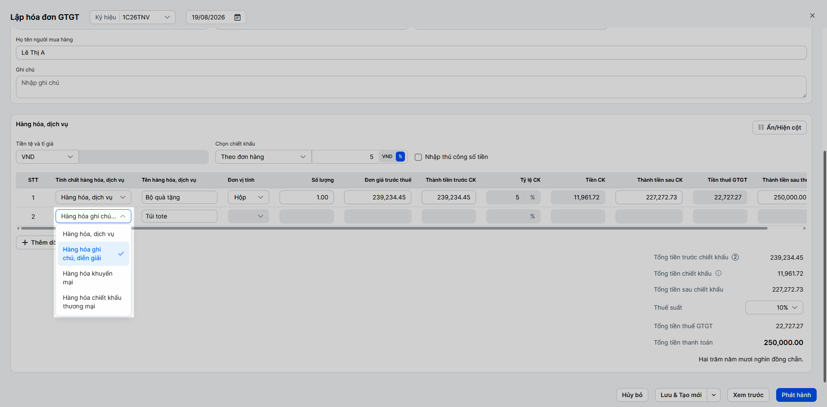
Task: Open the calendar icon beside date 19/08/2026
Action: pos(237,17)
